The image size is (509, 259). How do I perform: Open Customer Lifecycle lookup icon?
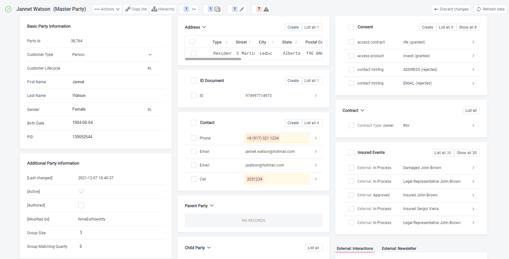[149, 68]
